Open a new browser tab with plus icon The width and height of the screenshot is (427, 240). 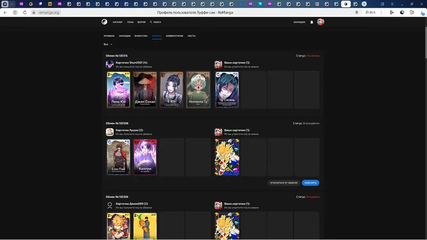pyautogui.click(x=364, y=4)
